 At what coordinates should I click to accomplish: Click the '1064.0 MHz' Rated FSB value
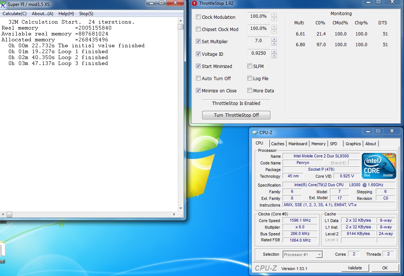[300, 240]
